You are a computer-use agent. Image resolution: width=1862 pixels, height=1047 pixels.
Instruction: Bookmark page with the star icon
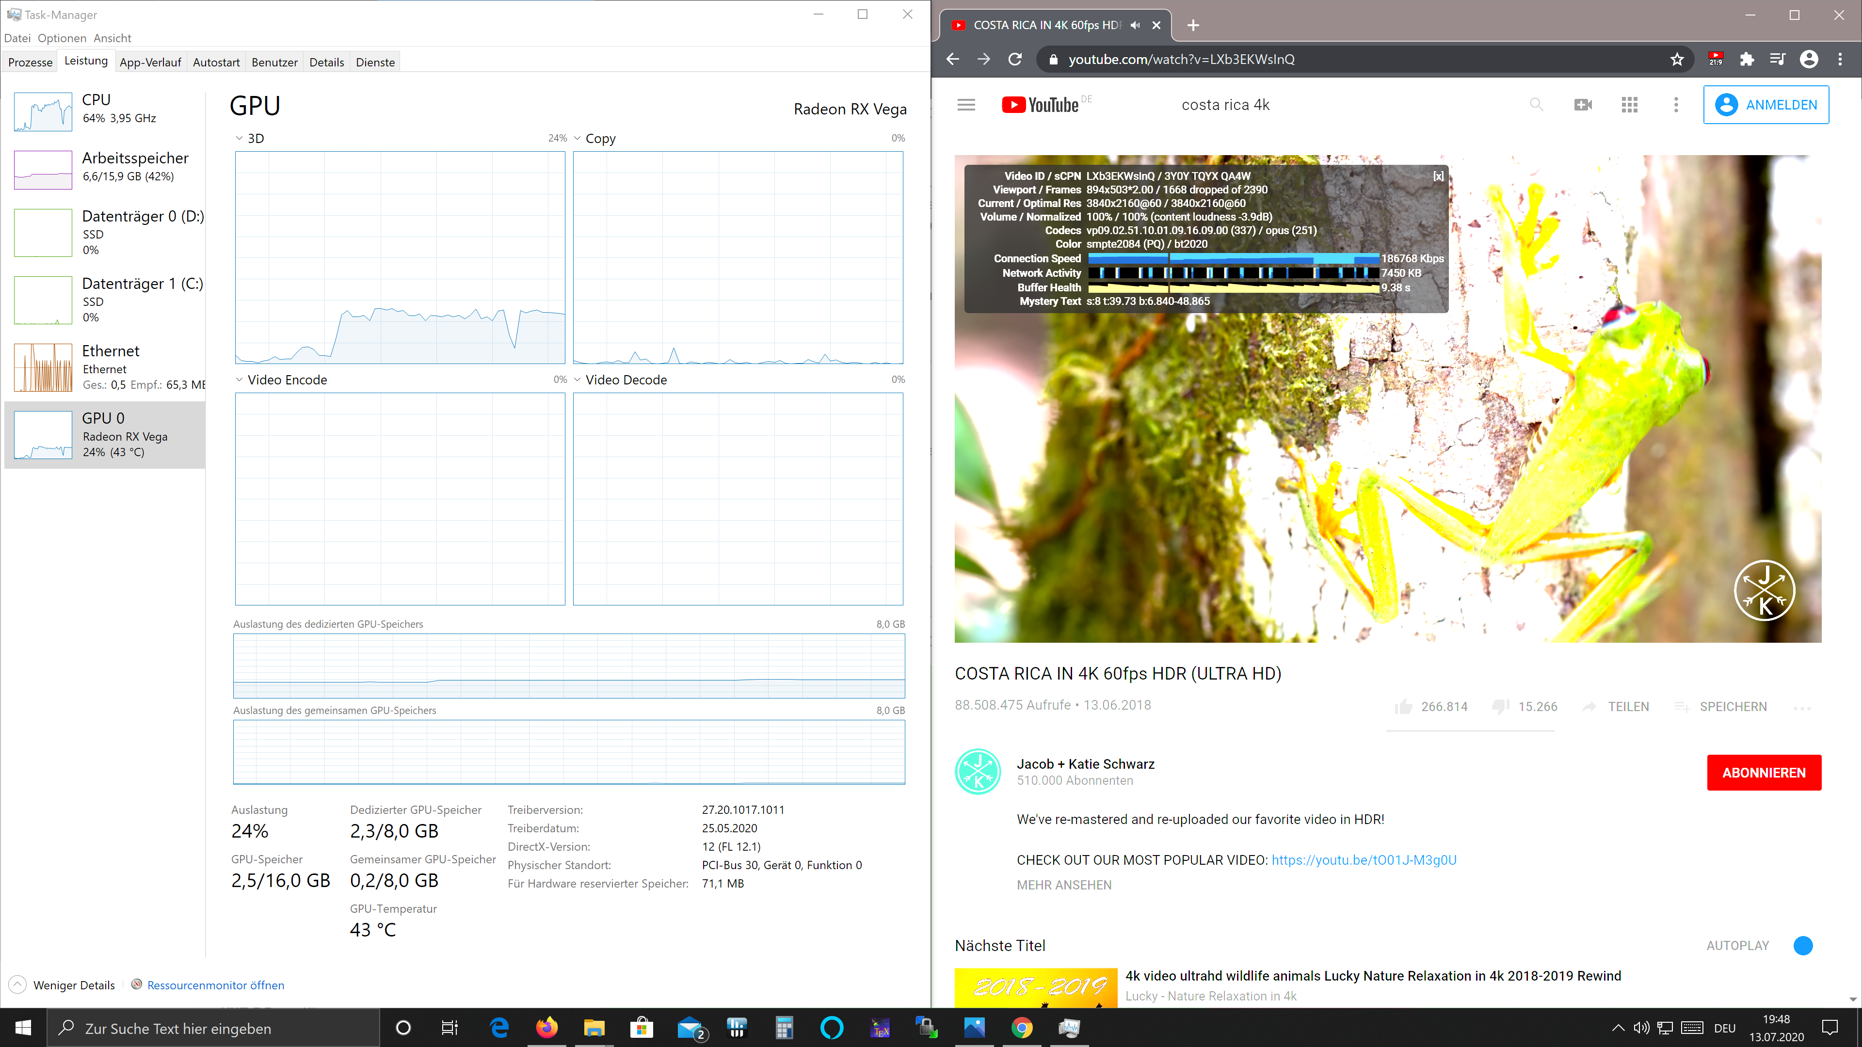[1677, 59]
